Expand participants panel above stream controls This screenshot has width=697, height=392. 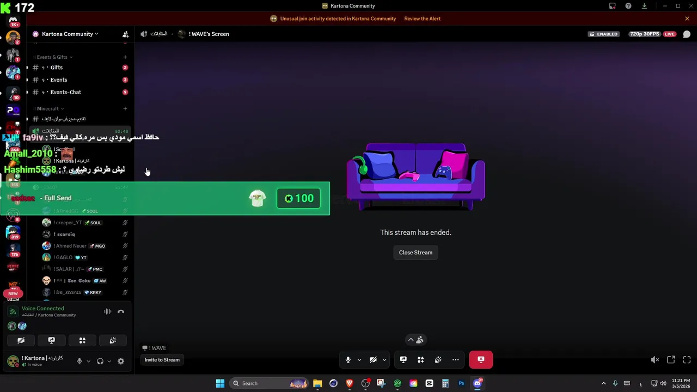coord(415,340)
